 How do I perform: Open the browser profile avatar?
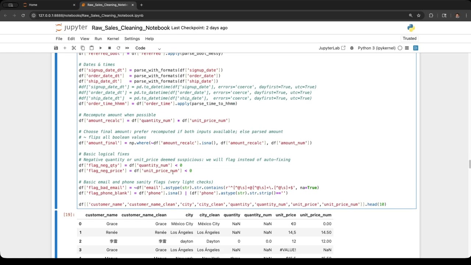pyautogui.click(x=457, y=15)
